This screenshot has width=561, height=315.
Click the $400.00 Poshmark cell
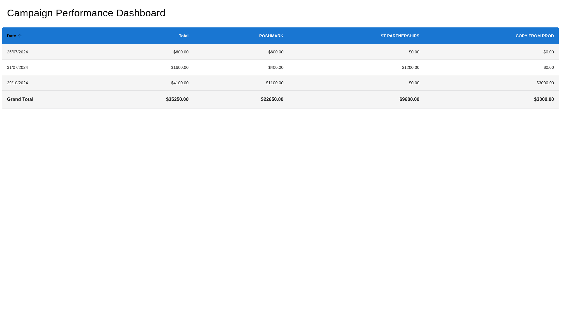click(276, 67)
